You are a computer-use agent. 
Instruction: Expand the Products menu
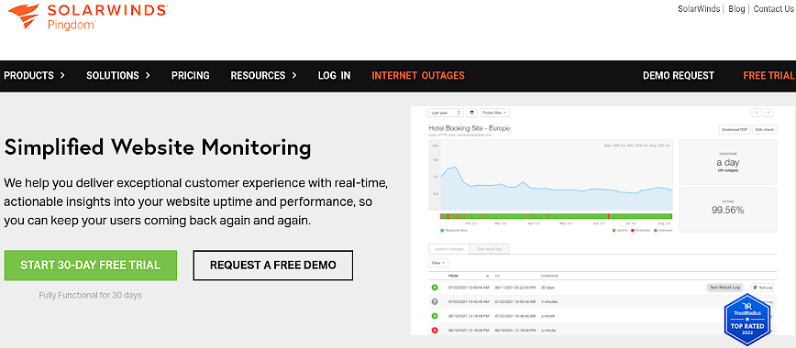[34, 76]
